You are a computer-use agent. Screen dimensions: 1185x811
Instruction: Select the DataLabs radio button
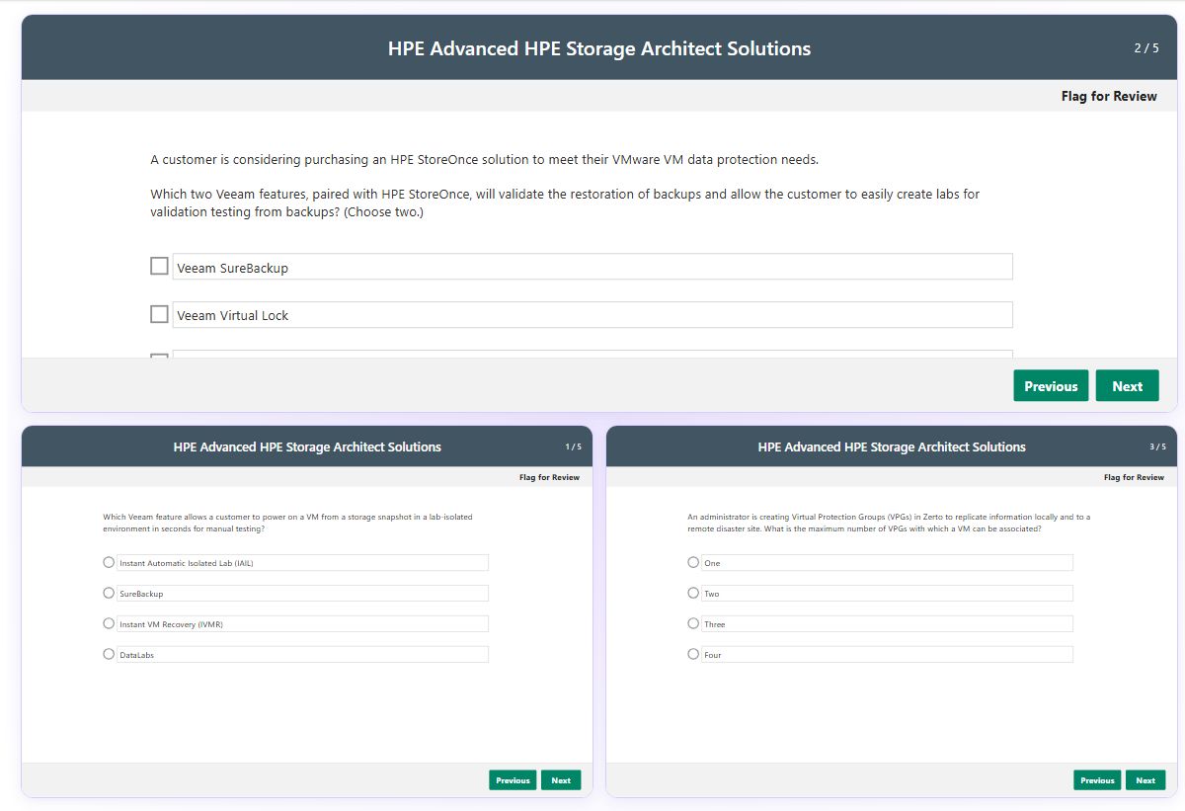click(109, 654)
